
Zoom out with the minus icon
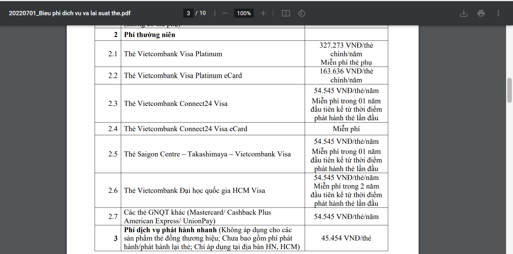click(225, 13)
